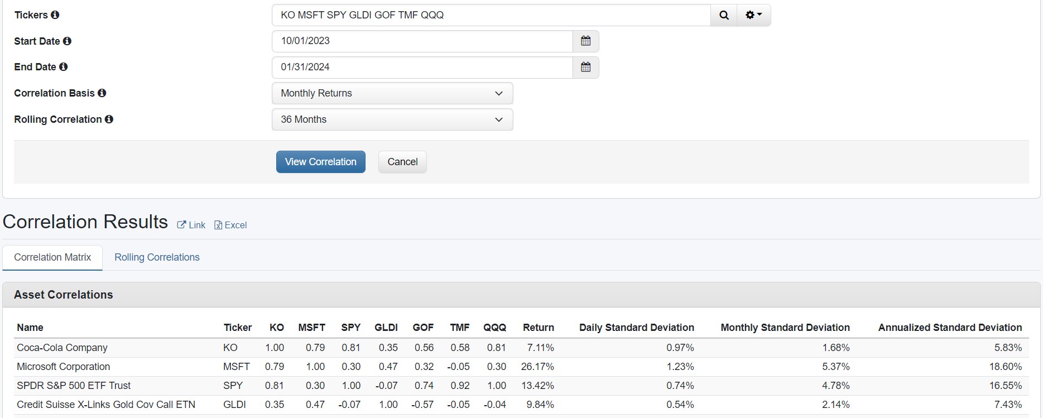Select Credit Suisse X-Links Gold Cov Call ETN
Screen dimensions: 1043x418
(x=106, y=405)
